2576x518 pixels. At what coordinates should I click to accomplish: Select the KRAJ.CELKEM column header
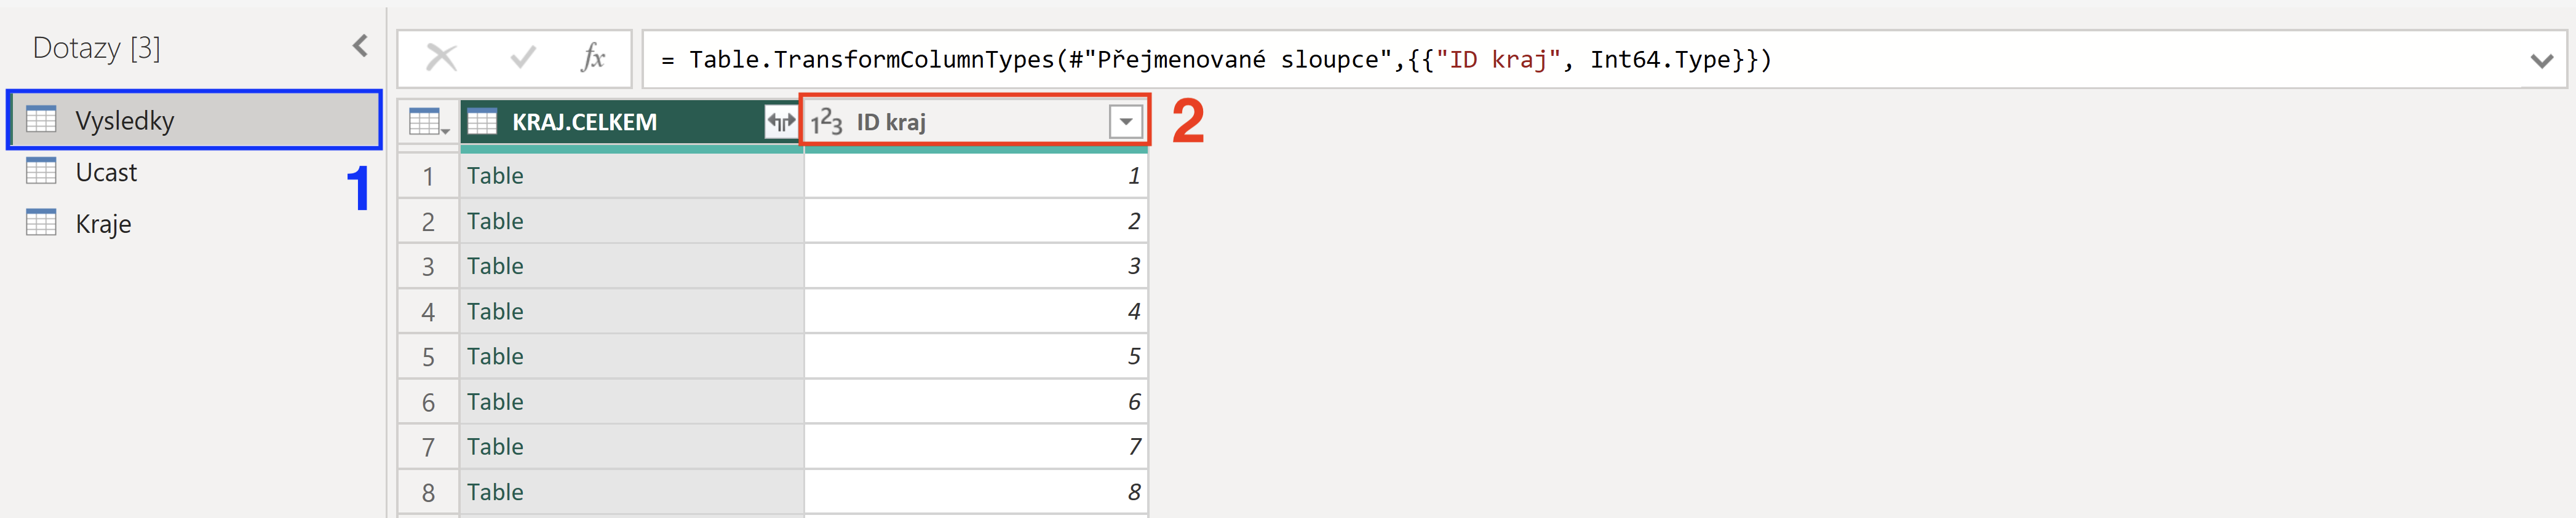(x=584, y=122)
